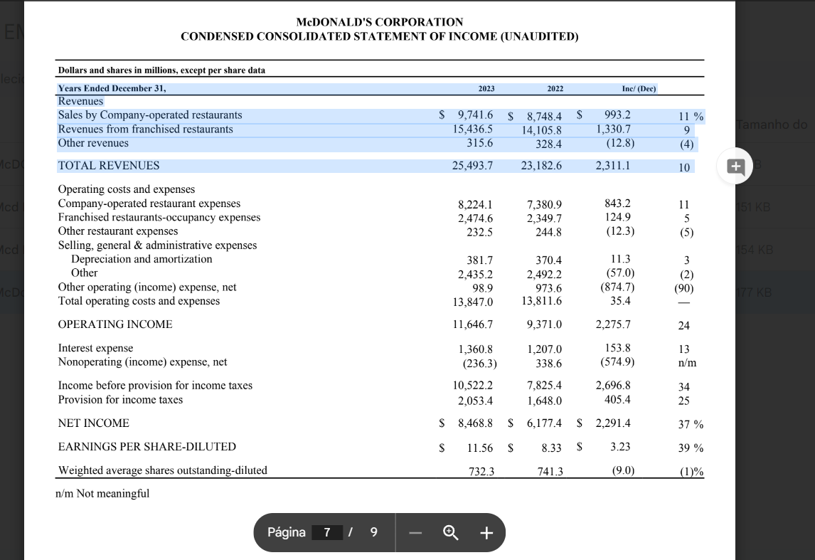Click the add comment speech-bubble button
Screen dimensions: 815x560
coord(736,167)
